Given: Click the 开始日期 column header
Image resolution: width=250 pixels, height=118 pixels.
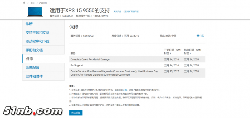Looking at the screenshot, I should coord(173,52).
